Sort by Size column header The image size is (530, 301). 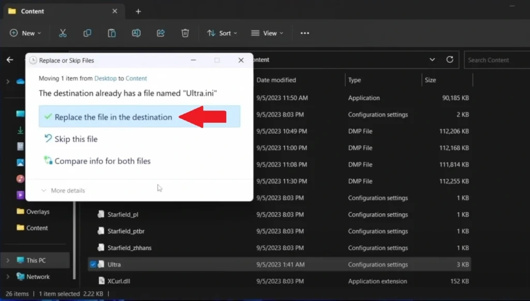click(430, 80)
